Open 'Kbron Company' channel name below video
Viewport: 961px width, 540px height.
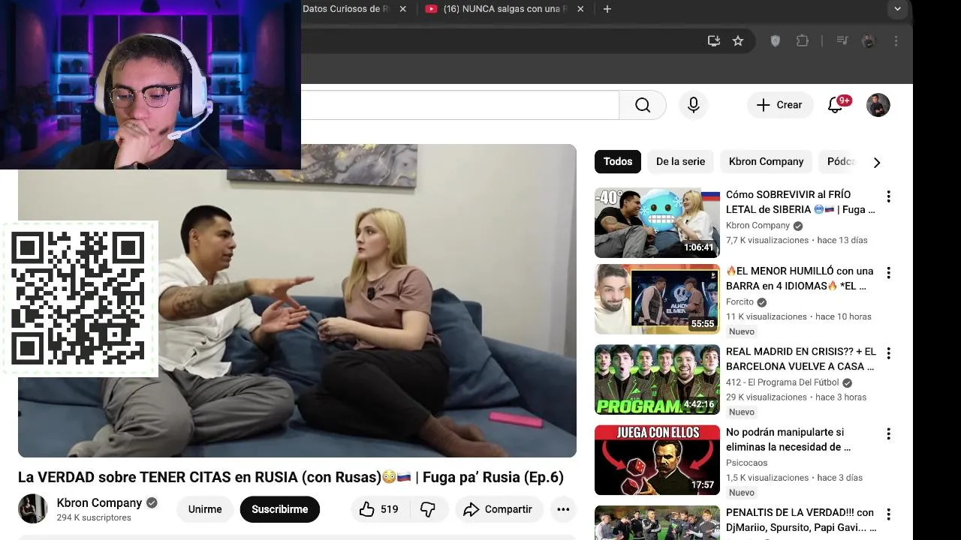[99, 502]
